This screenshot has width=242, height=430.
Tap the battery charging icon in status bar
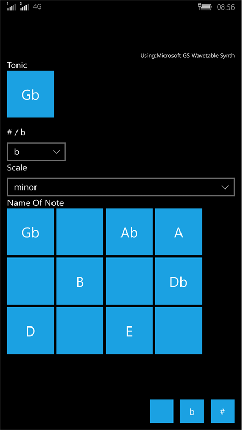pos(205,7)
